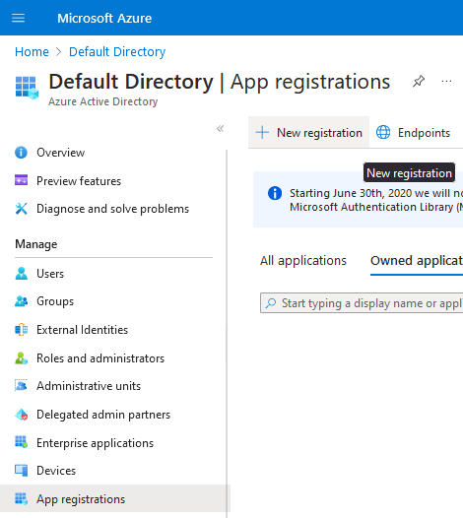
Task: Open the Default Directory breadcrumb link
Action: [117, 52]
